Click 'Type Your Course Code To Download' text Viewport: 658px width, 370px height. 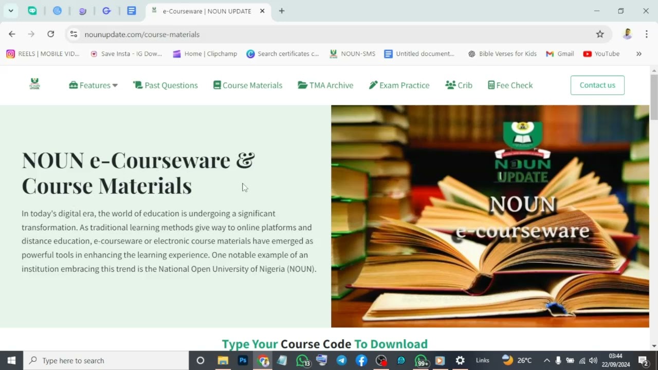pyautogui.click(x=325, y=344)
